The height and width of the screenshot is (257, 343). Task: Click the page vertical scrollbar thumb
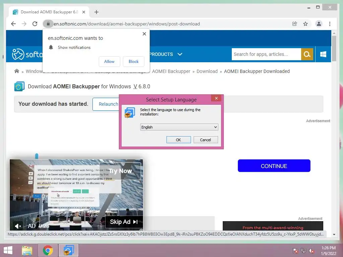coord(334,49)
